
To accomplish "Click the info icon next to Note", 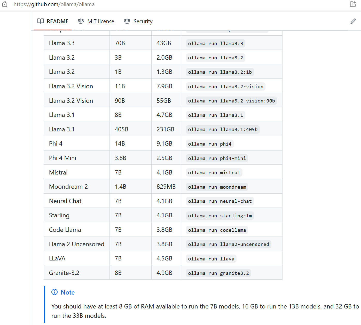I will point(54,292).
